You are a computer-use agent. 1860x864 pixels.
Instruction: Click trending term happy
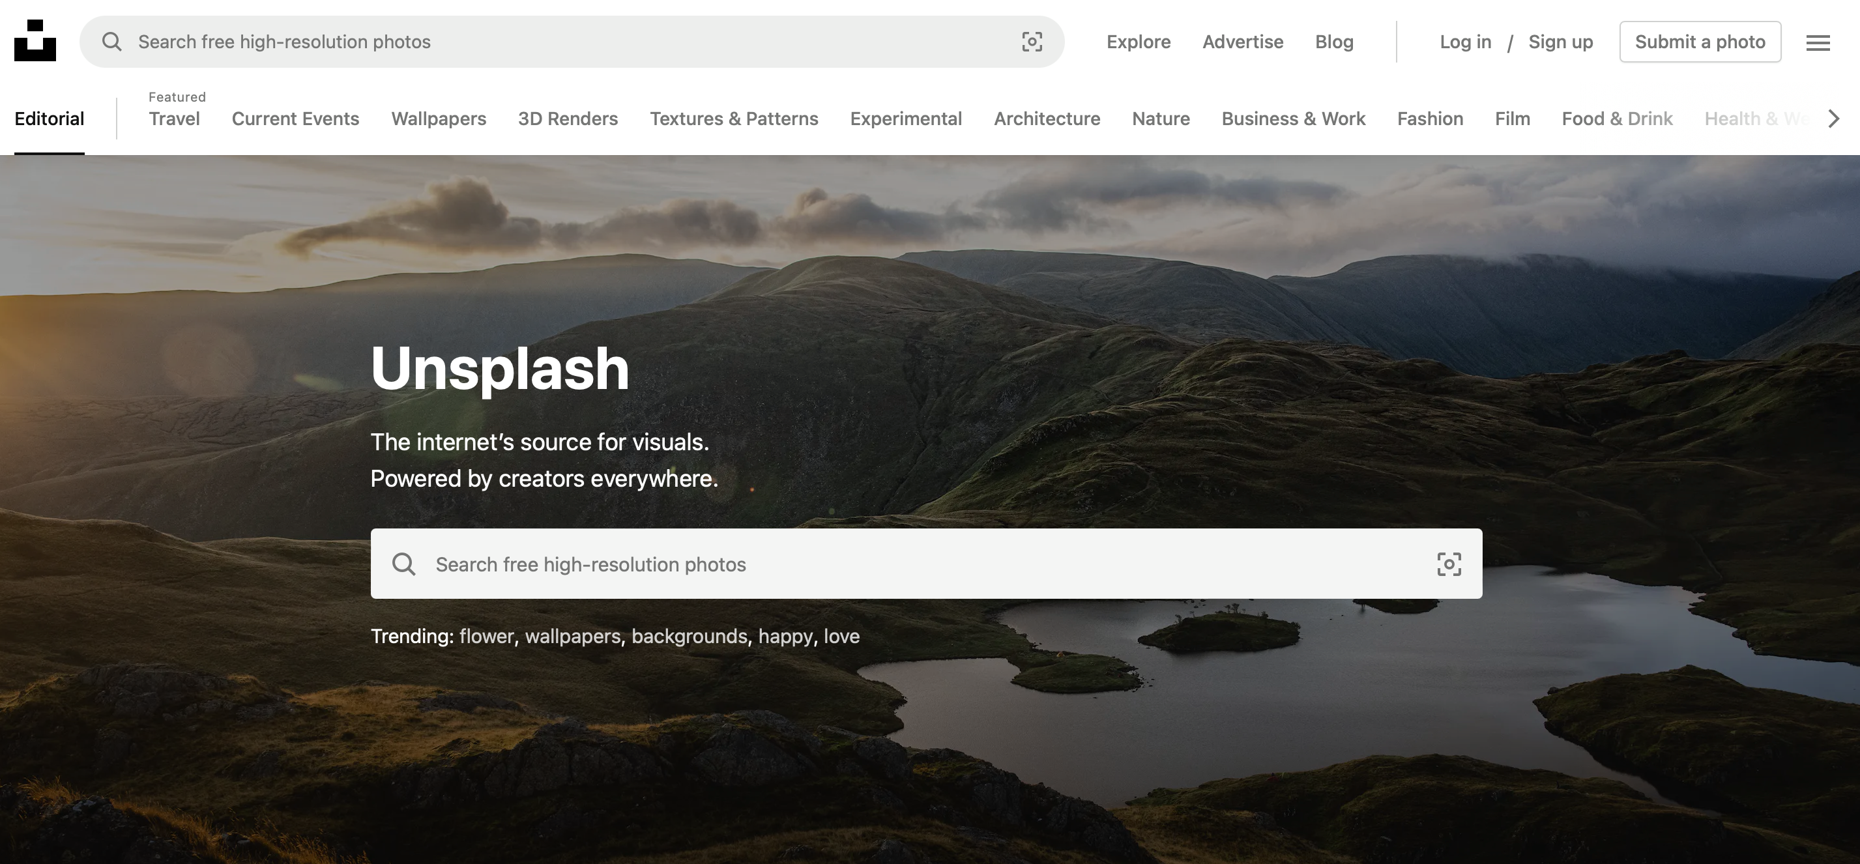785,637
